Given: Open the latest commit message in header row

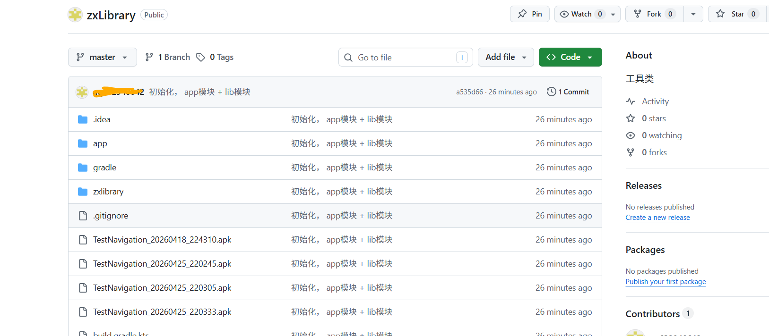Looking at the screenshot, I should click(199, 92).
